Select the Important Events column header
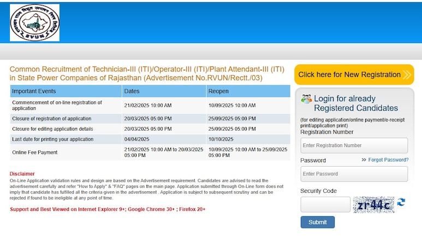This screenshot has width=422, height=237. [66, 91]
